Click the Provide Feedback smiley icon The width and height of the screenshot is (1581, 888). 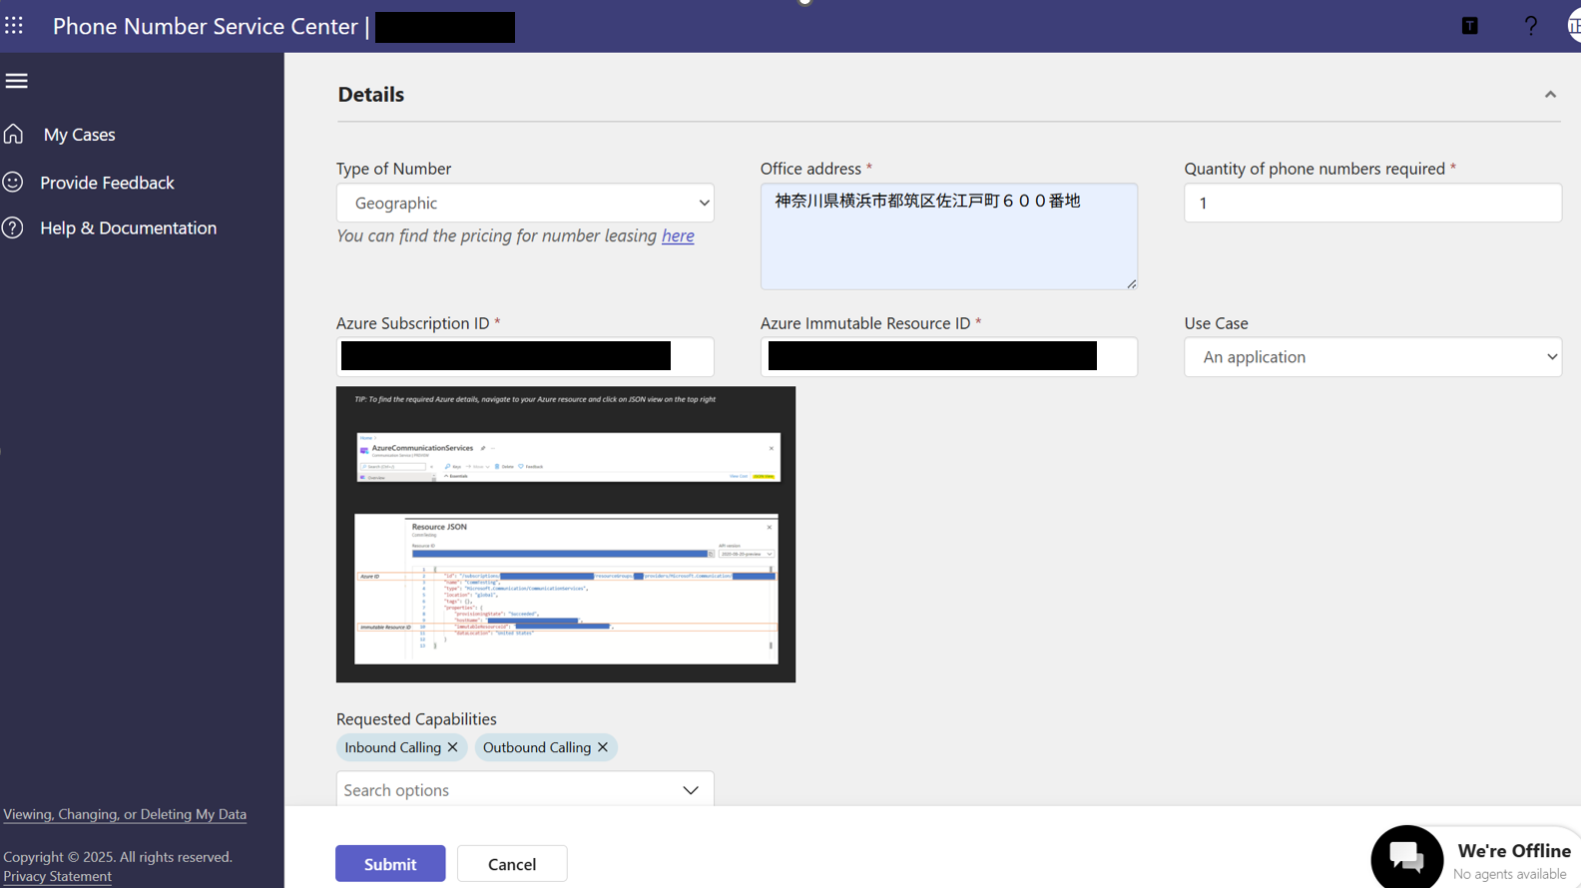(13, 182)
